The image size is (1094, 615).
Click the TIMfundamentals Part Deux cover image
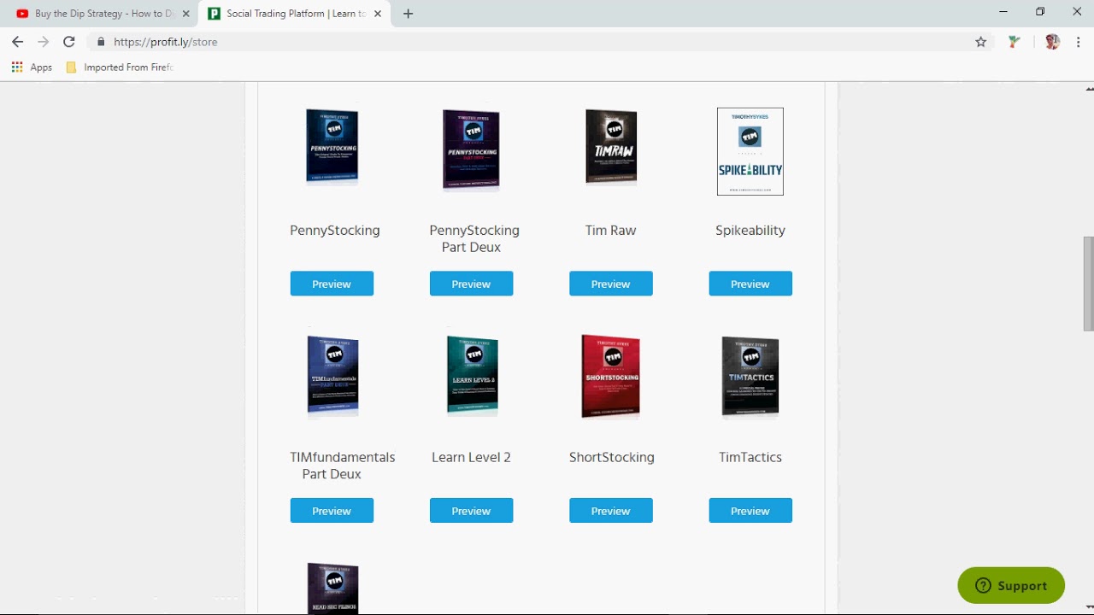(332, 376)
